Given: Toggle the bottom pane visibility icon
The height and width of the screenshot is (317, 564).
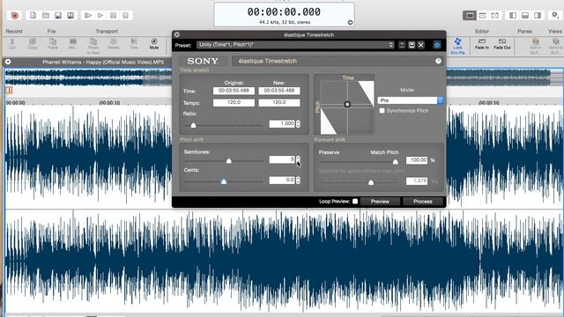Looking at the screenshot, I should [525, 16].
